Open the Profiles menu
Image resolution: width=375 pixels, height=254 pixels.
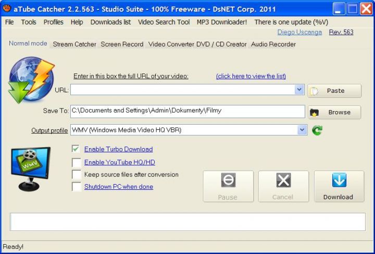click(53, 22)
